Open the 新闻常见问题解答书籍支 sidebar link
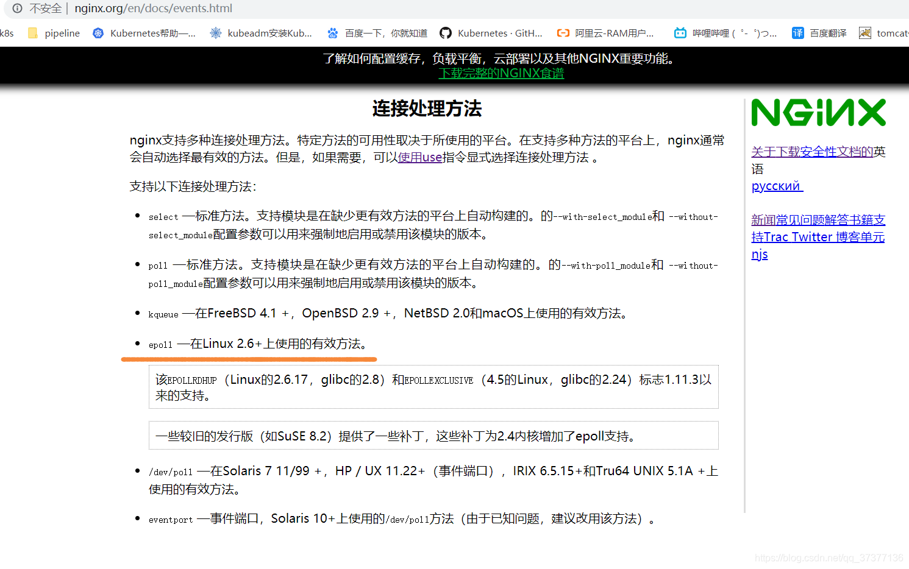909x569 pixels. point(818,219)
